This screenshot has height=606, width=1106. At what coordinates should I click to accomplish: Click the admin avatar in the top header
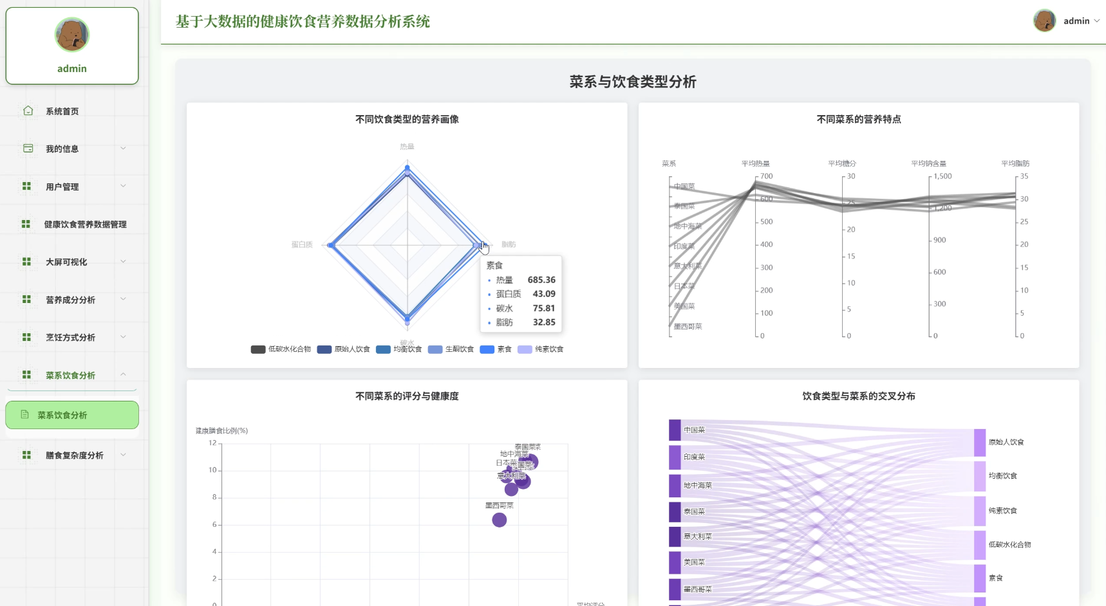(x=1044, y=21)
